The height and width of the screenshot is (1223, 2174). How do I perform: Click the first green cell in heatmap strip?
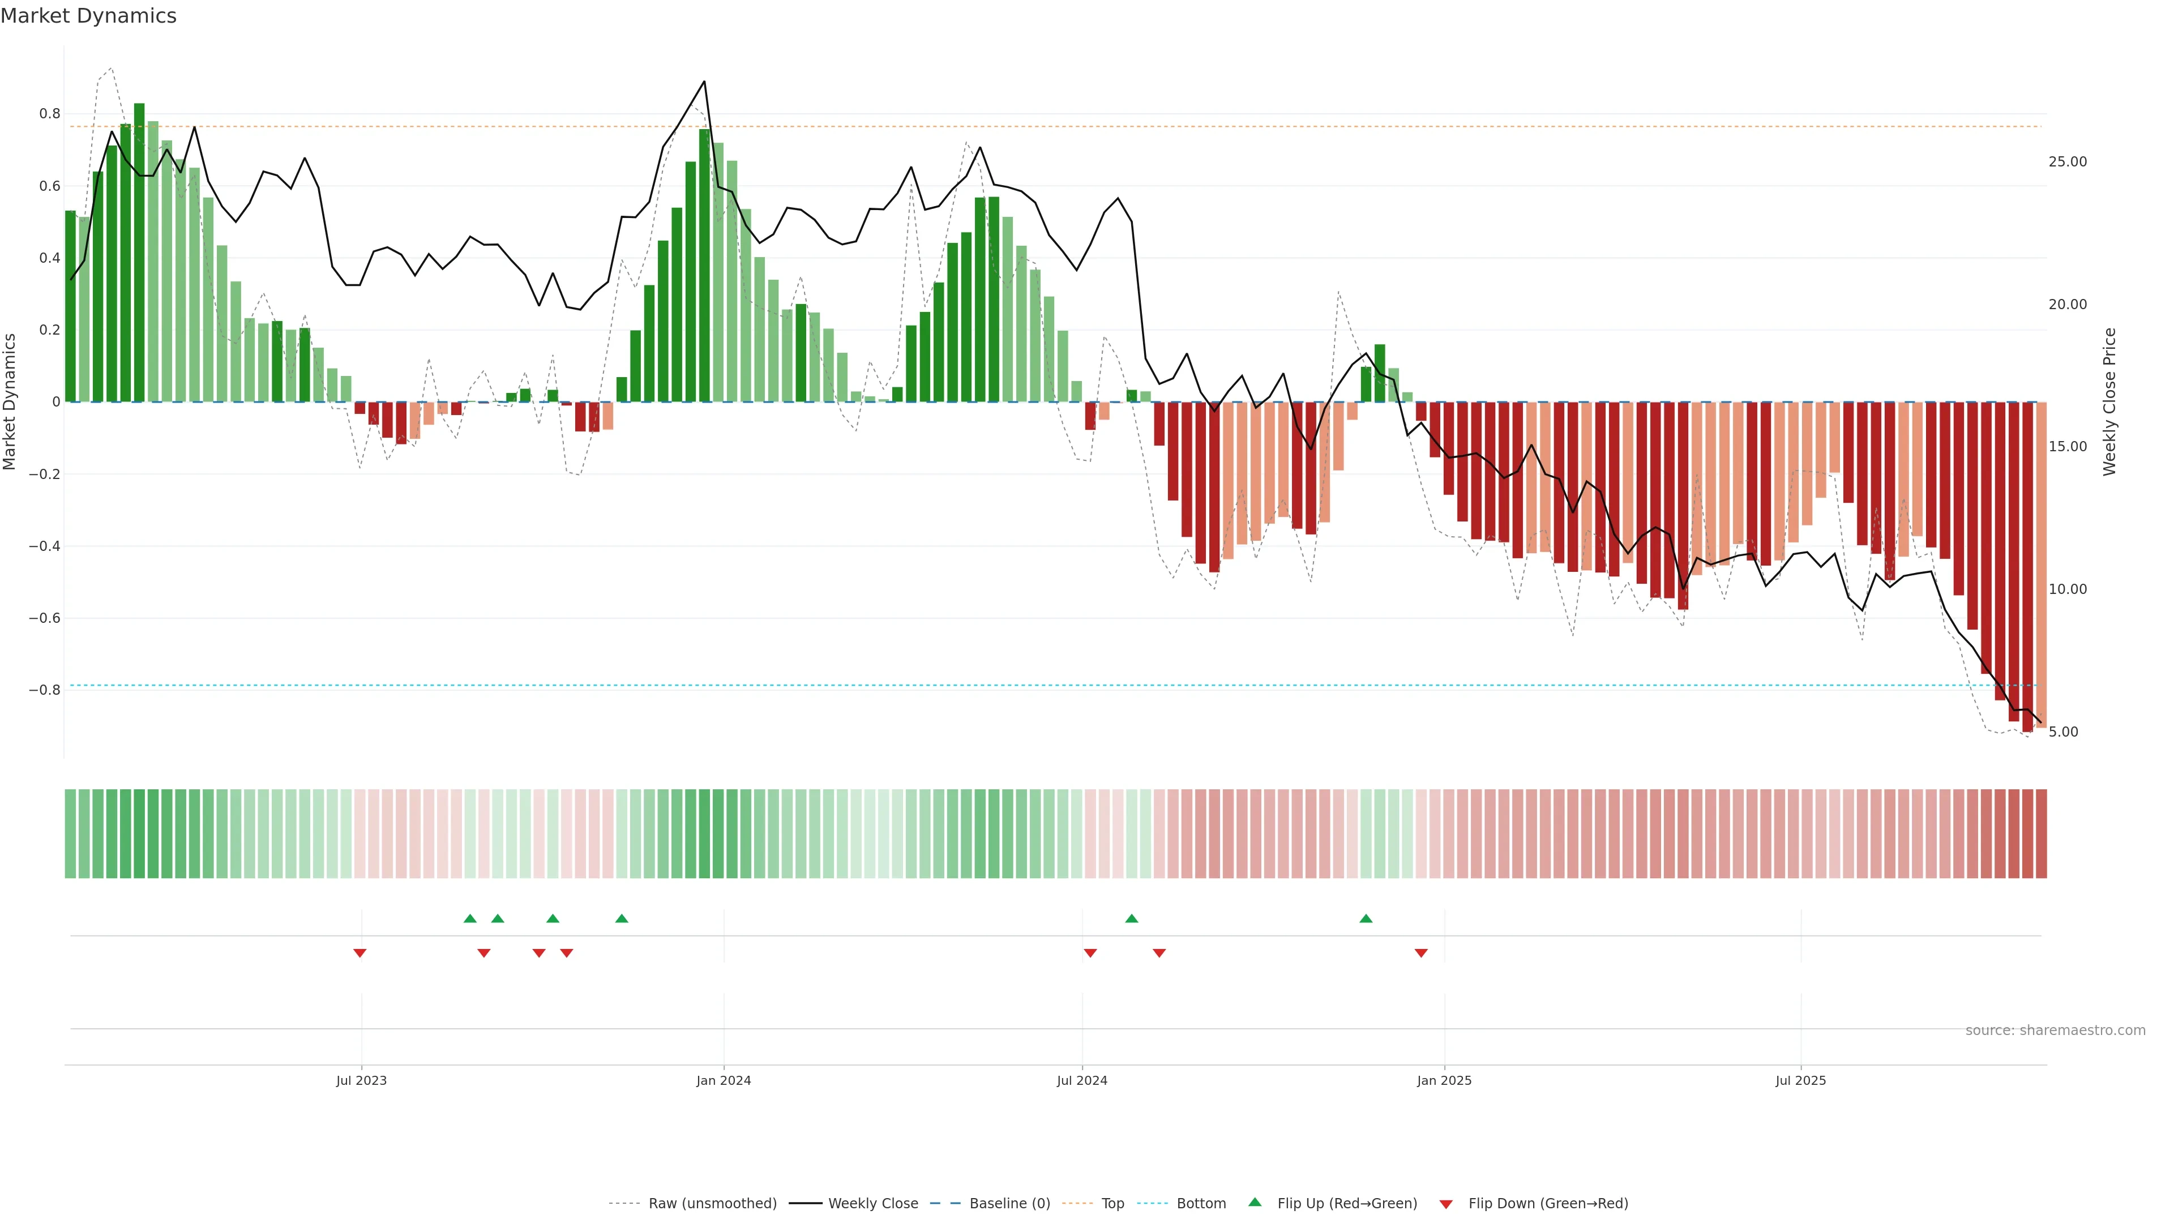[70, 834]
